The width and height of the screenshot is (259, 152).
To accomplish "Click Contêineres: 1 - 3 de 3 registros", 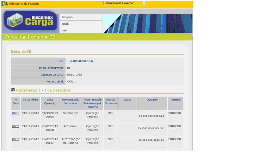I will click(43, 90).
